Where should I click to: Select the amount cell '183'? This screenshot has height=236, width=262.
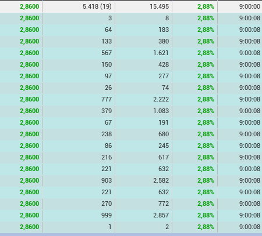[143, 30]
